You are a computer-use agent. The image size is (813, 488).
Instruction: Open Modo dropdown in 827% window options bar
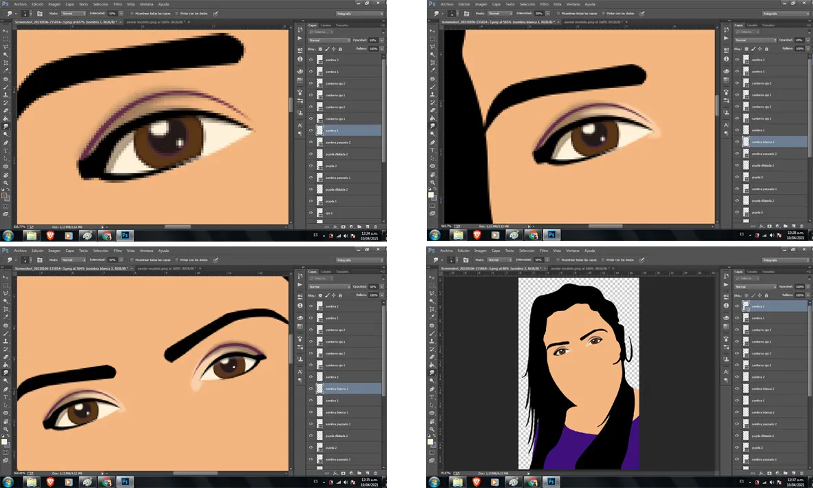pyautogui.click(x=74, y=14)
